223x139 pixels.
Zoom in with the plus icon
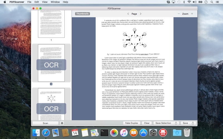click(x=192, y=14)
